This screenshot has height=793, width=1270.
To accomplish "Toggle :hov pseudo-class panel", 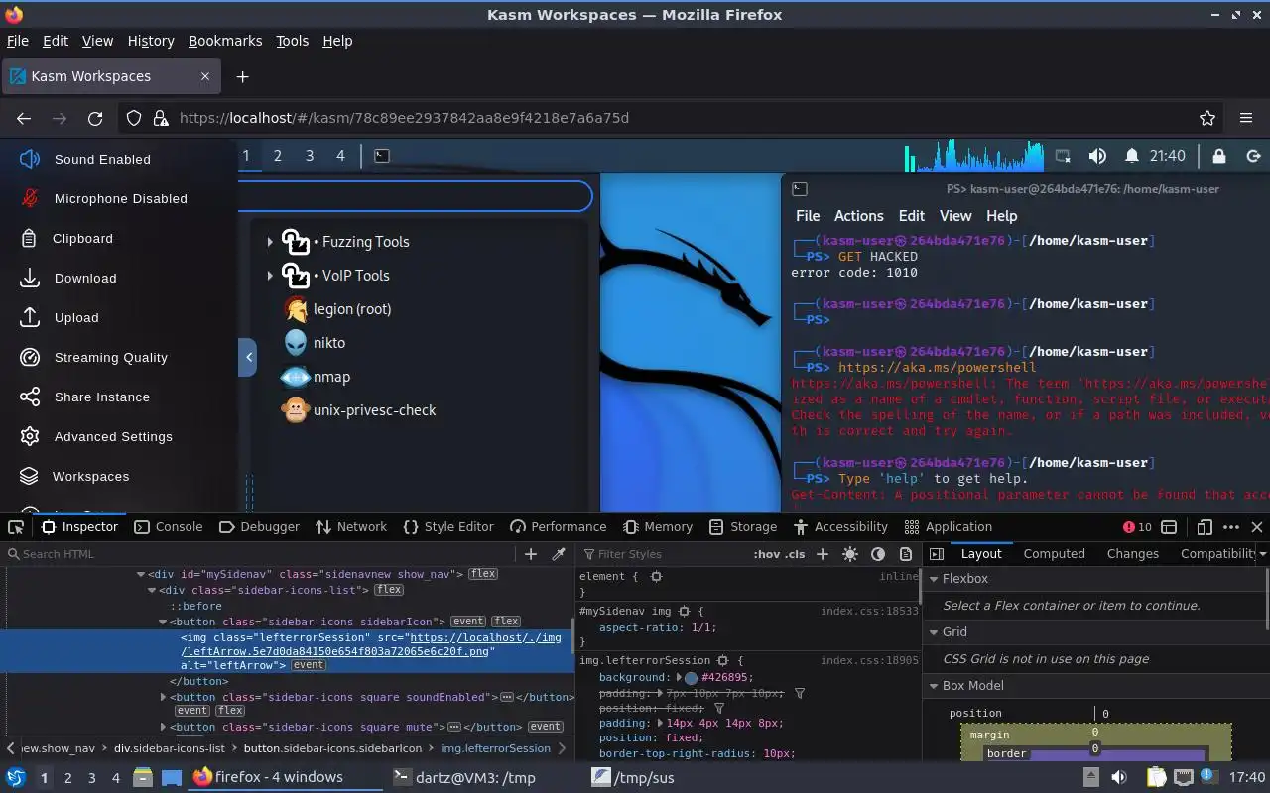I will pyautogui.click(x=765, y=554).
